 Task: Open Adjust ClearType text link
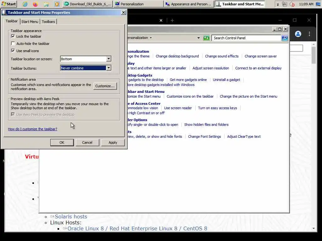click(x=244, y=137)
